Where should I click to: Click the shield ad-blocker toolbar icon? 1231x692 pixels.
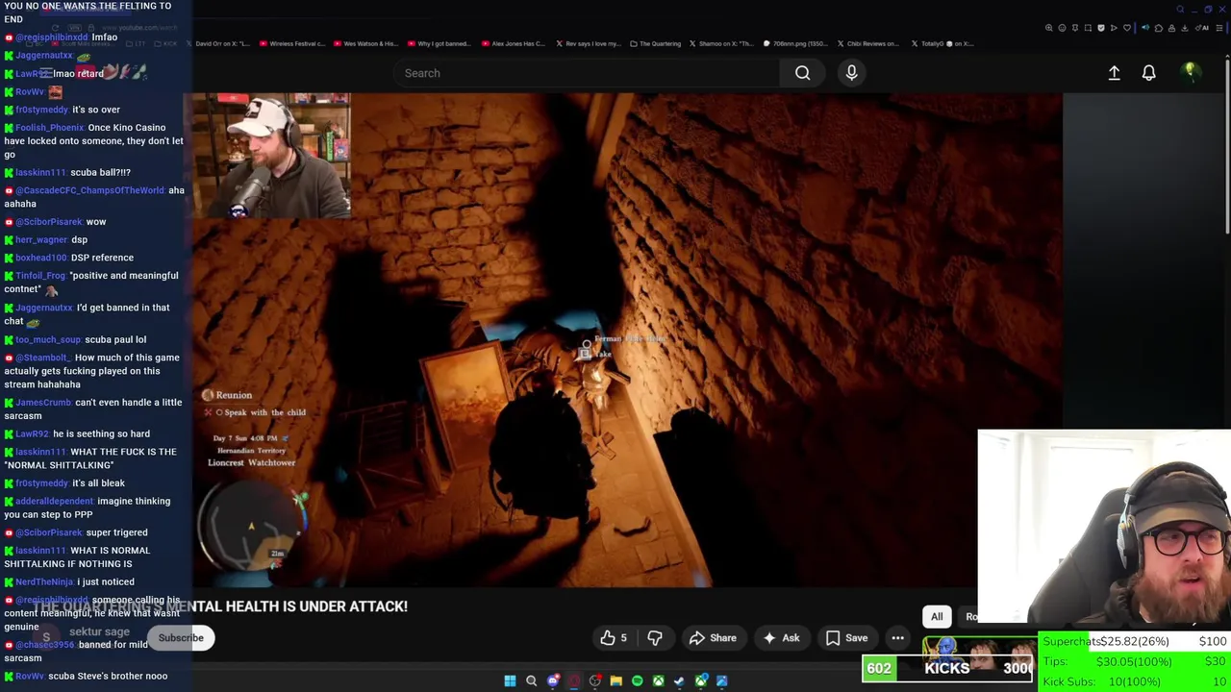(1101, 28)
